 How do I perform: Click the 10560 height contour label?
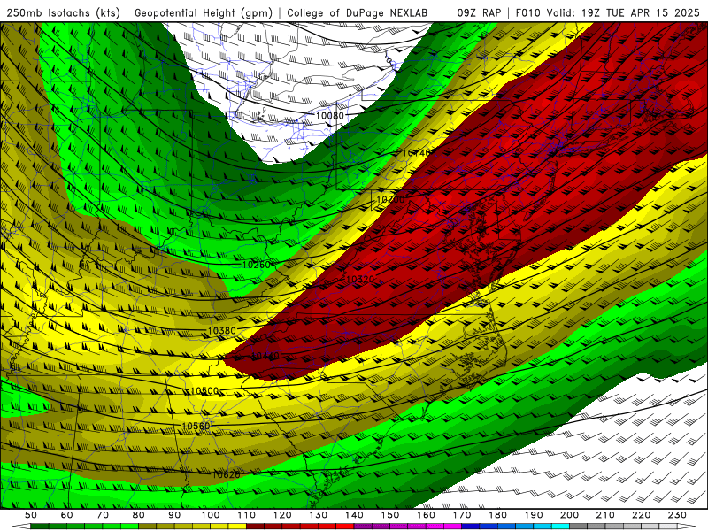point(196,426)
